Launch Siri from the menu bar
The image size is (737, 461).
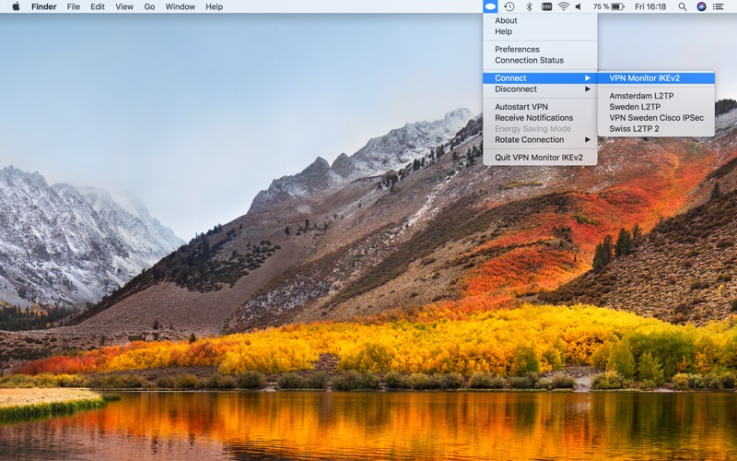pyautogui.click(x=701, y=6)
